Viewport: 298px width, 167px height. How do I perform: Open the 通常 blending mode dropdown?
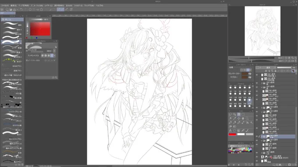[270, 68]
